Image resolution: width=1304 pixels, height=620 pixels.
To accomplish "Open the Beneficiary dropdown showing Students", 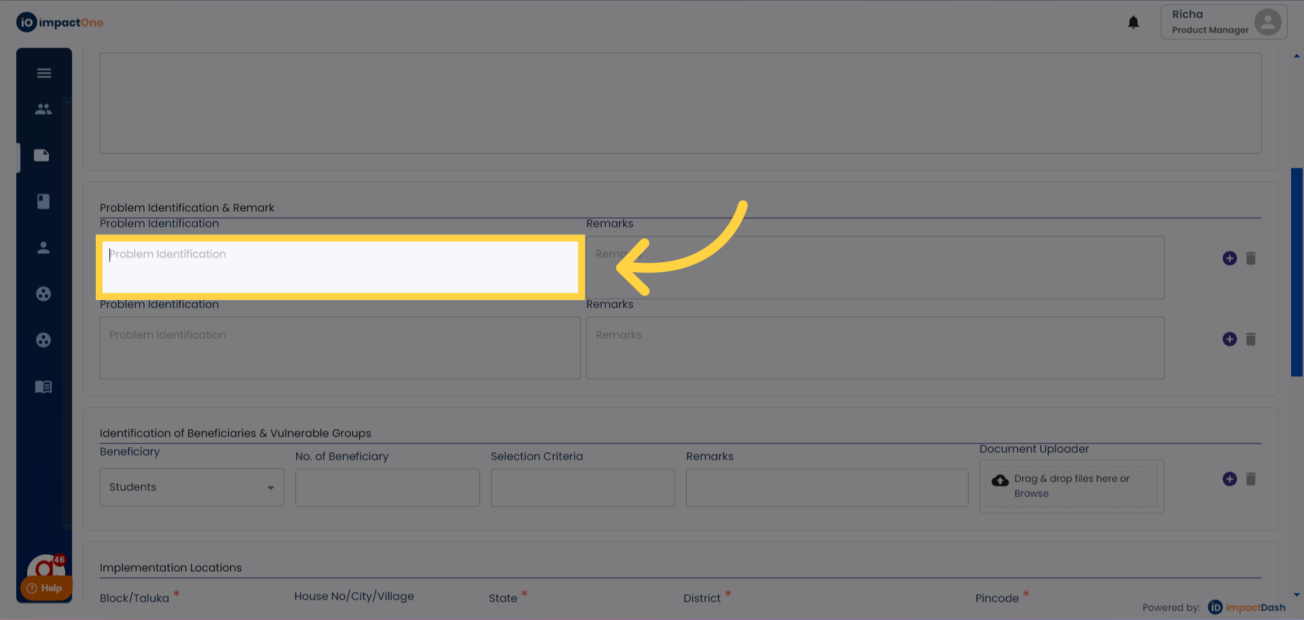I will click(192, 487).
